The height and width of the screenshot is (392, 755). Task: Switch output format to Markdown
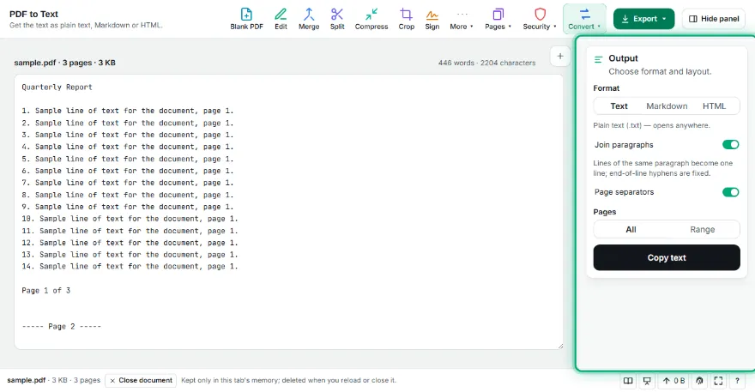pos(667,106)
